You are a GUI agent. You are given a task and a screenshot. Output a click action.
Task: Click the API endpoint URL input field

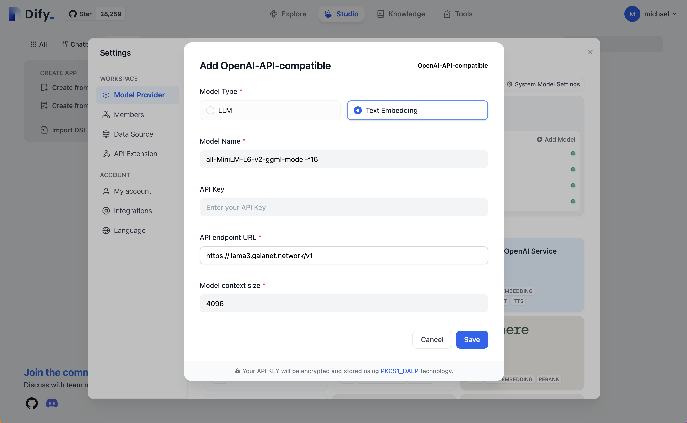coord(343,255)
